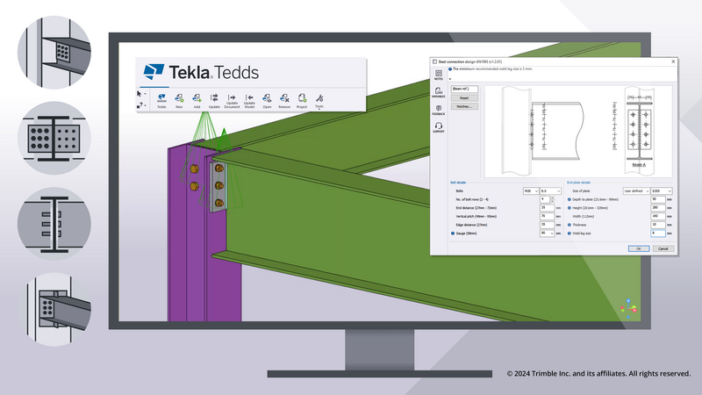
Task: Click the bottom beam end plate thumbnail circle
Action: click(54, 310)
